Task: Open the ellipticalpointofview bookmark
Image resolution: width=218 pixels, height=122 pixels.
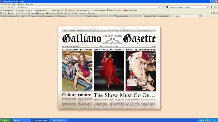Action: (x=8, y=11)
